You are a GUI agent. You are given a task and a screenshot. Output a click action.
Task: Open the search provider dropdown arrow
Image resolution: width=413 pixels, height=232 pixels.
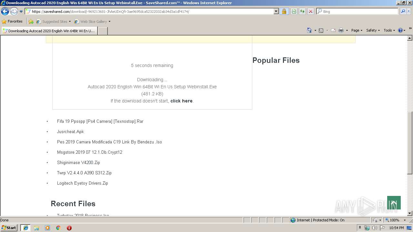point(409,12)
